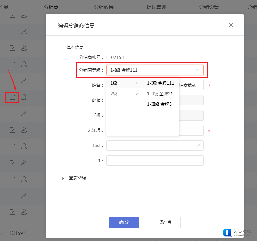Confirm with the 确定 button
Viewport: 257px width, 241px height.
pos(124,222)
